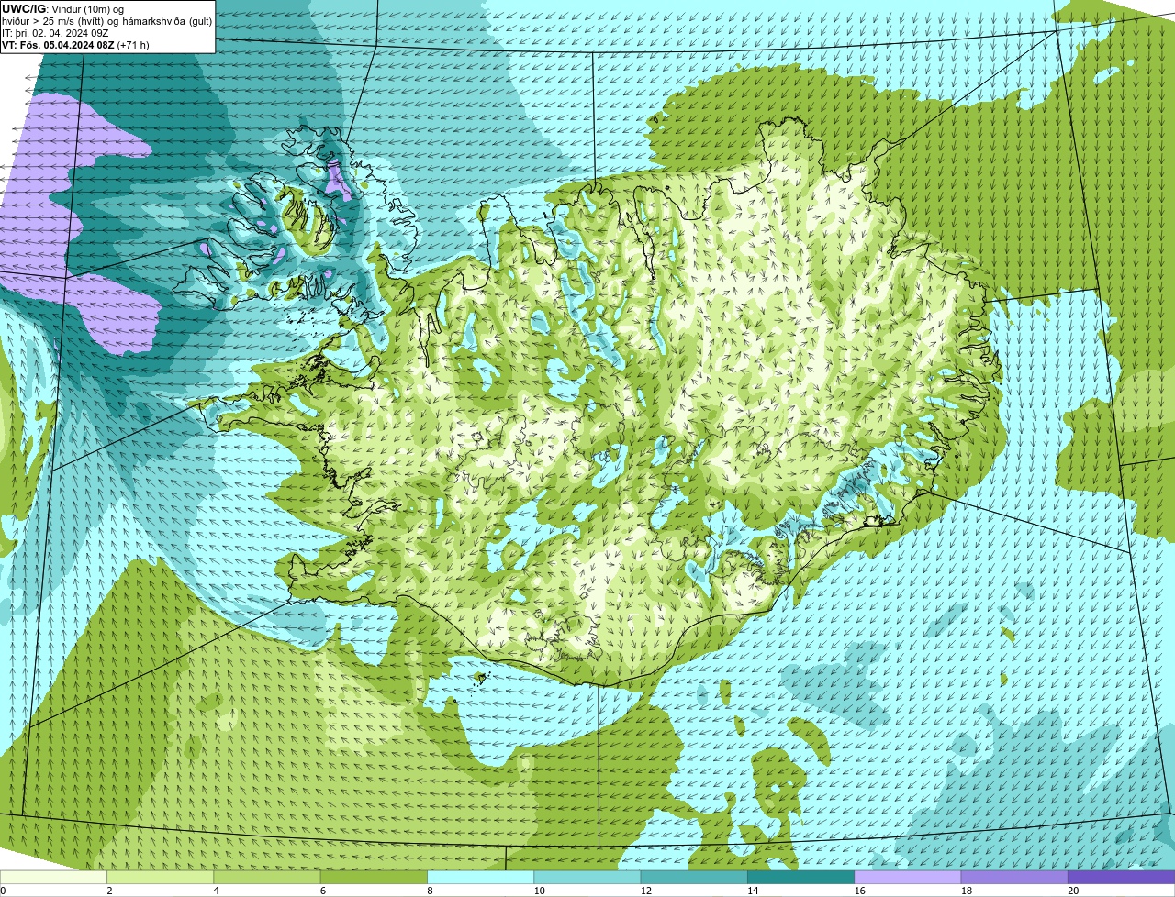Click the "8" legend scale label
The height and width of the screenshot is (897, 1175).
pos(430,891)
